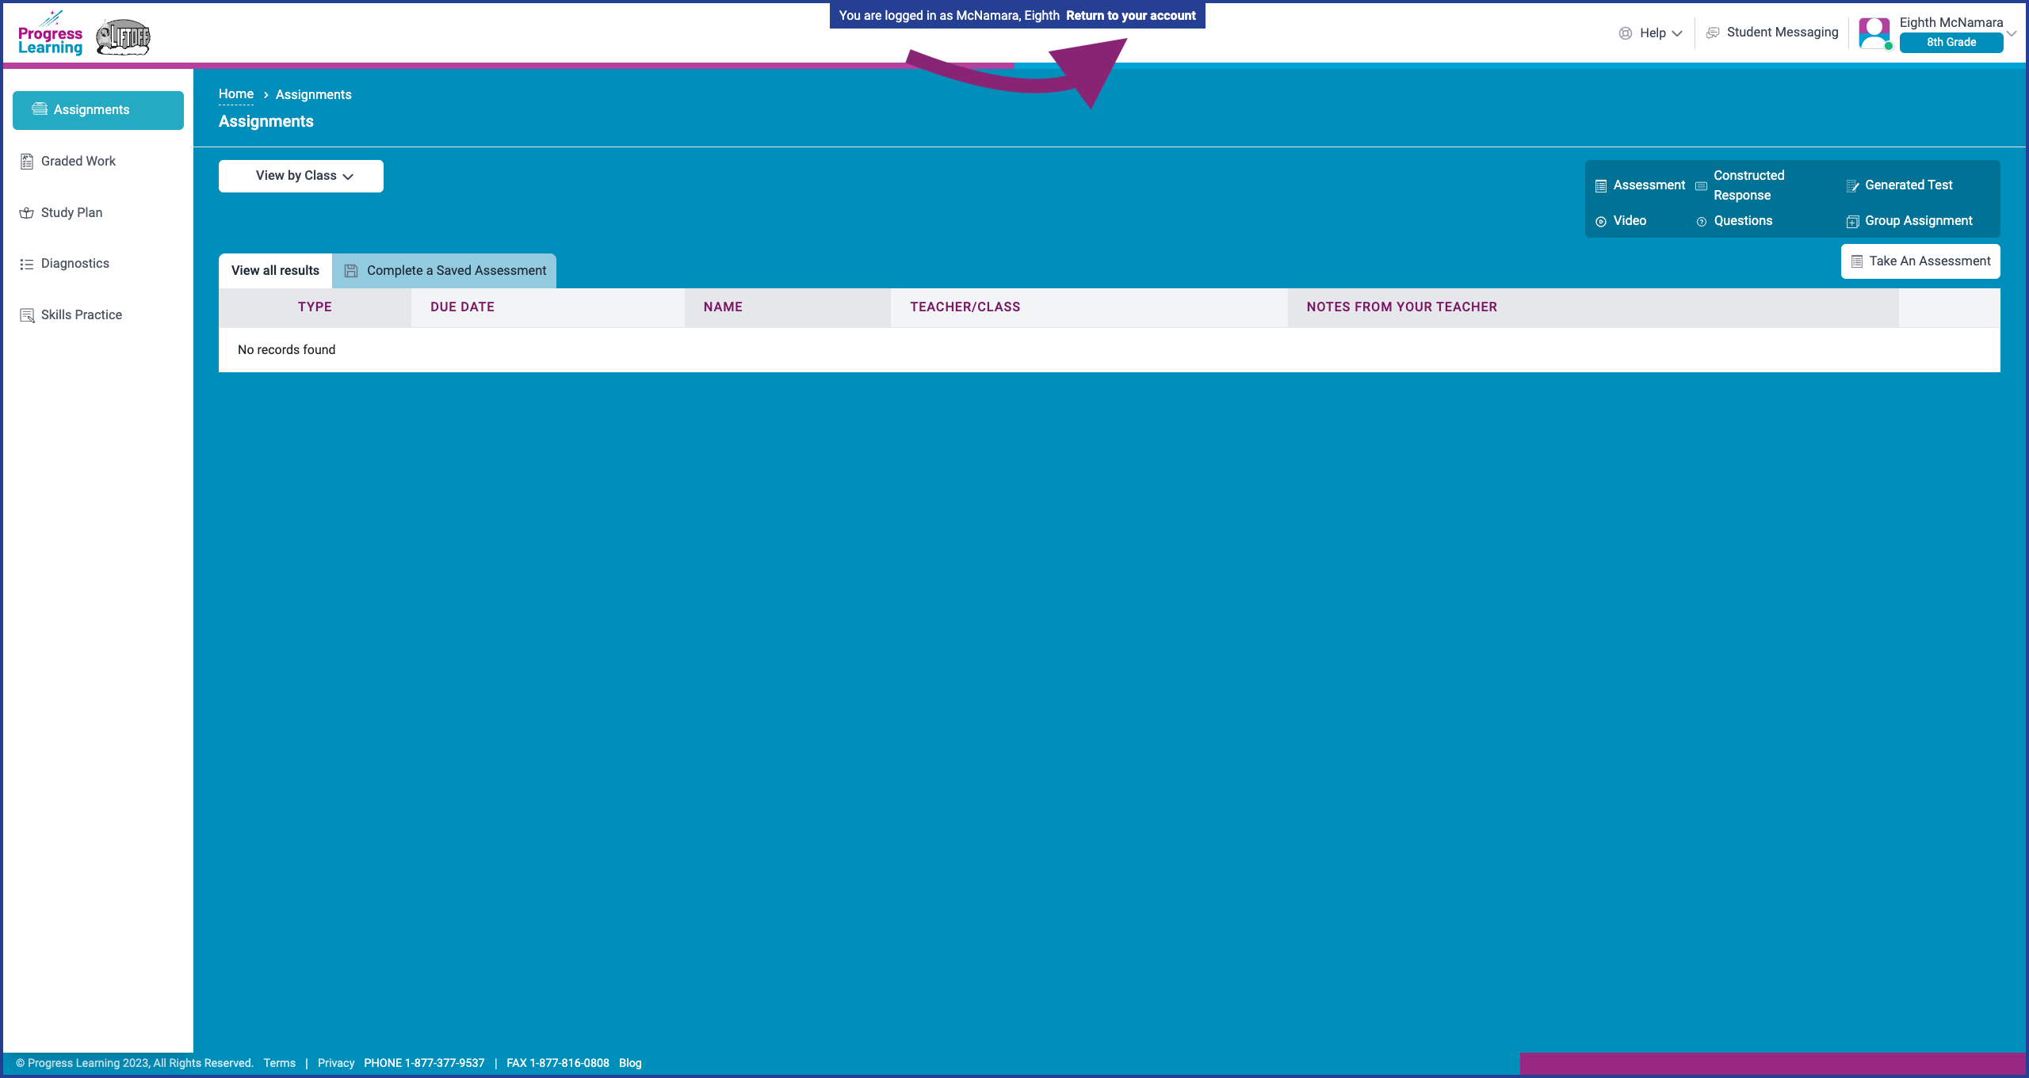This screenshot has width=2029, height=1078.
Task: Click the Liftoff logo
Action: [x=123, y=37]
